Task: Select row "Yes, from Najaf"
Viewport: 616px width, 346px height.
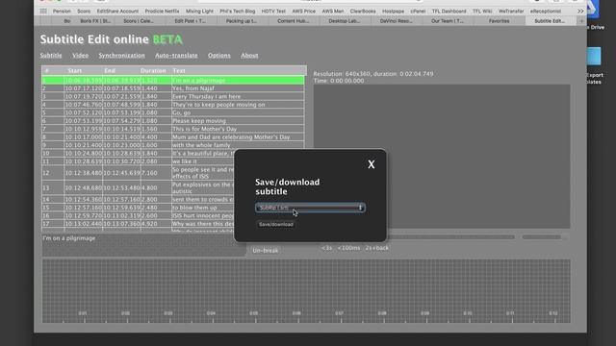Action: pyautogui.click(x=173, y=88)
